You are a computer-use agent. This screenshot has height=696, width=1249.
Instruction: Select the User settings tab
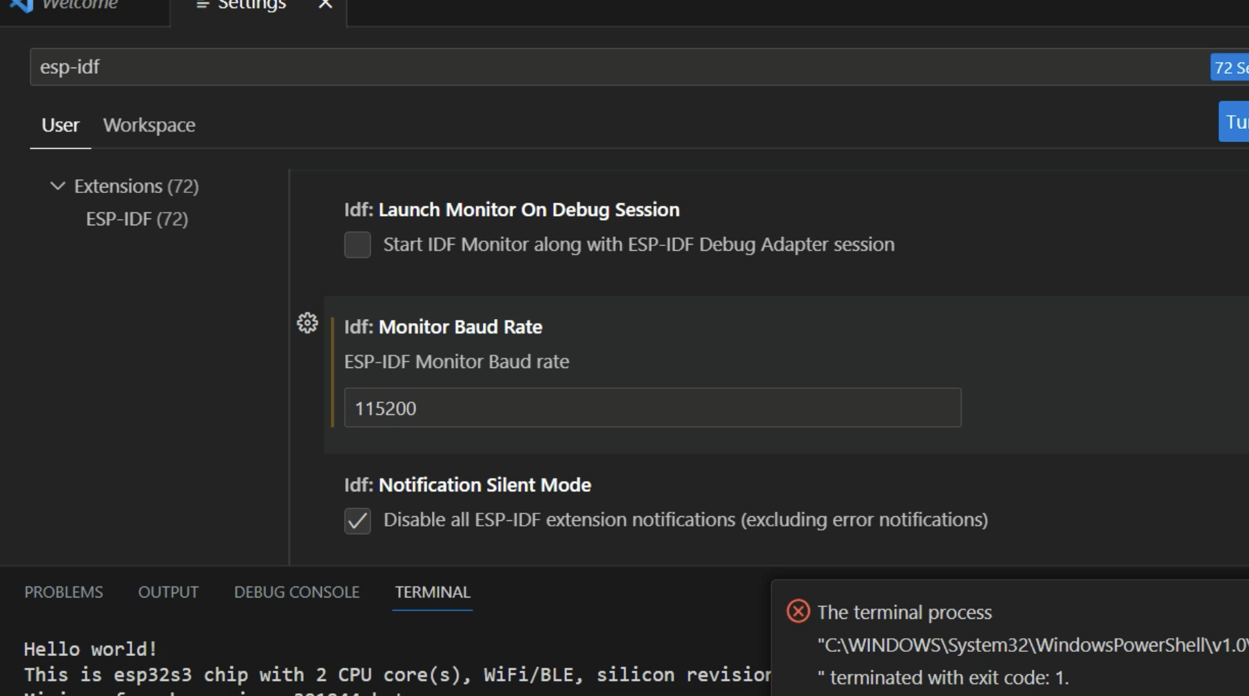[60, 125]
